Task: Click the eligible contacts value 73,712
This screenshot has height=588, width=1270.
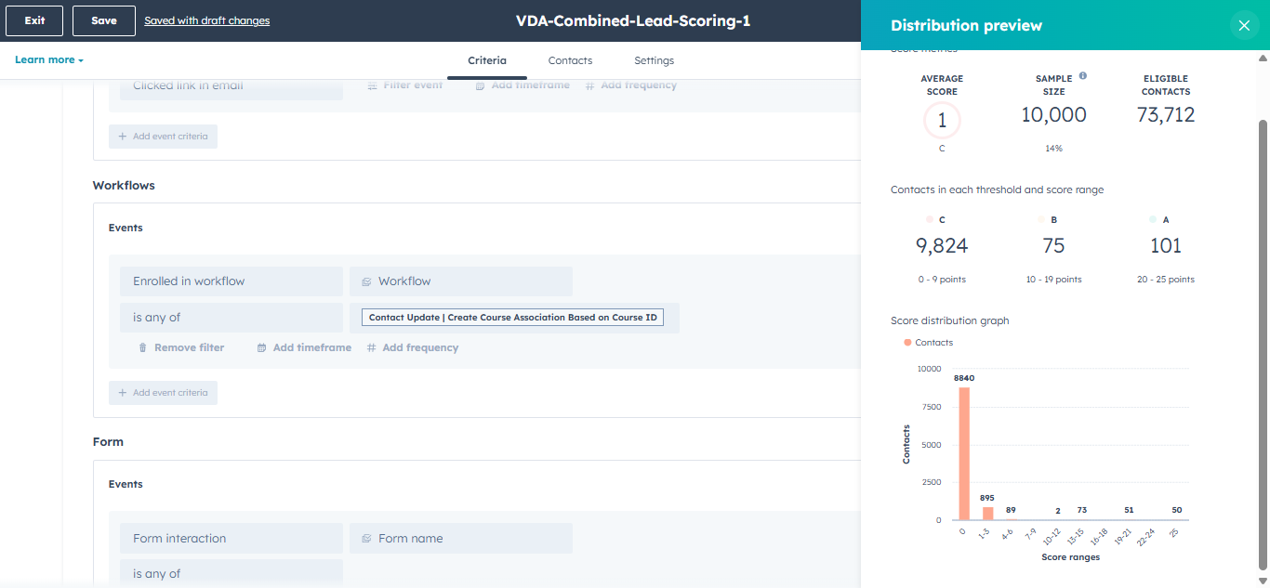Action: (x=1166, y=115)
